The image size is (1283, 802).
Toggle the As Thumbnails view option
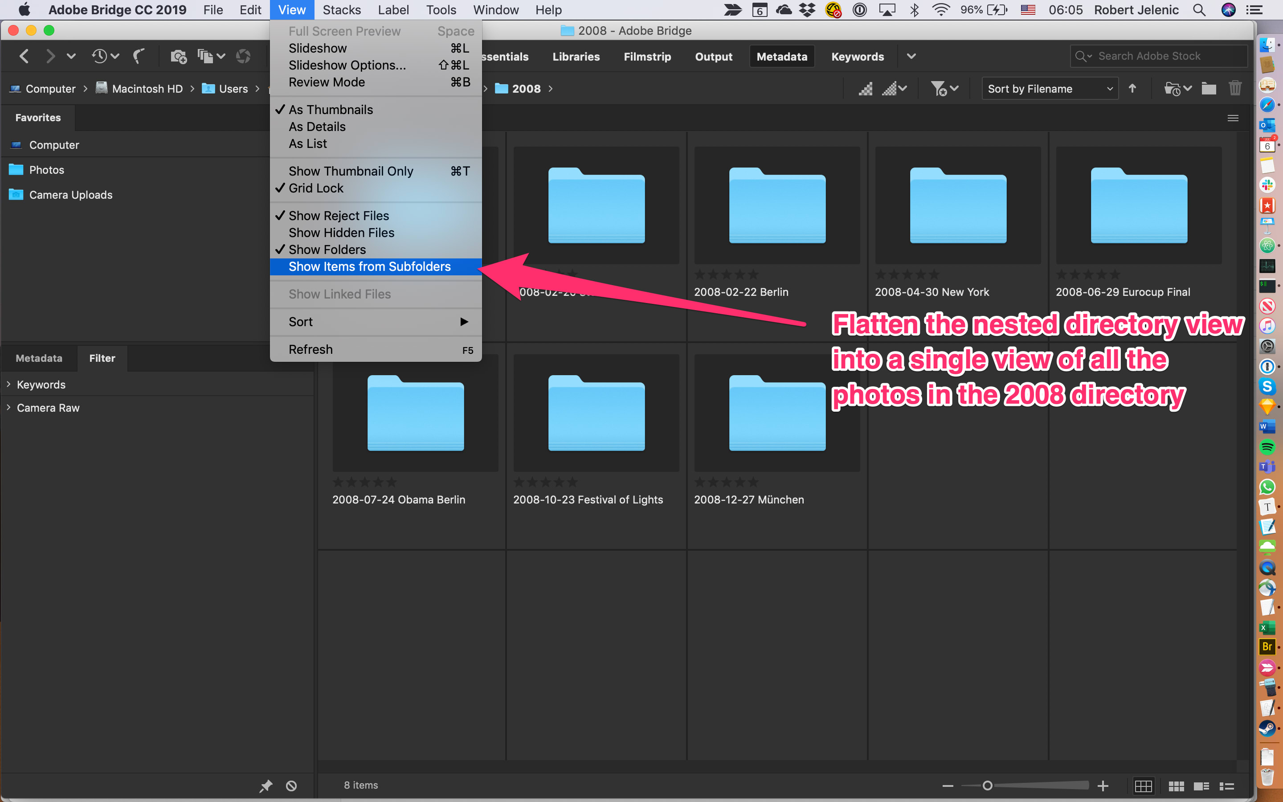[x=376, y=110]
